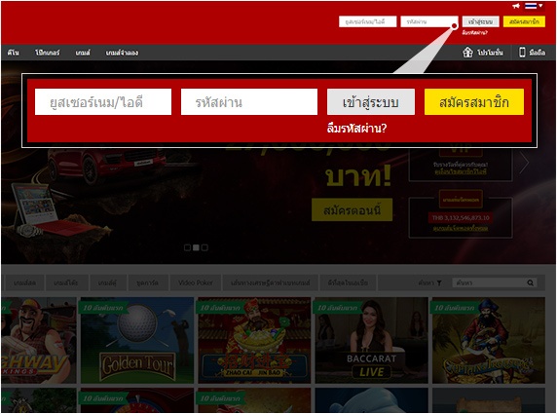Screen dimensions: 557x414
Task: Open the Thai flag language dropdown
Action: 534,6
